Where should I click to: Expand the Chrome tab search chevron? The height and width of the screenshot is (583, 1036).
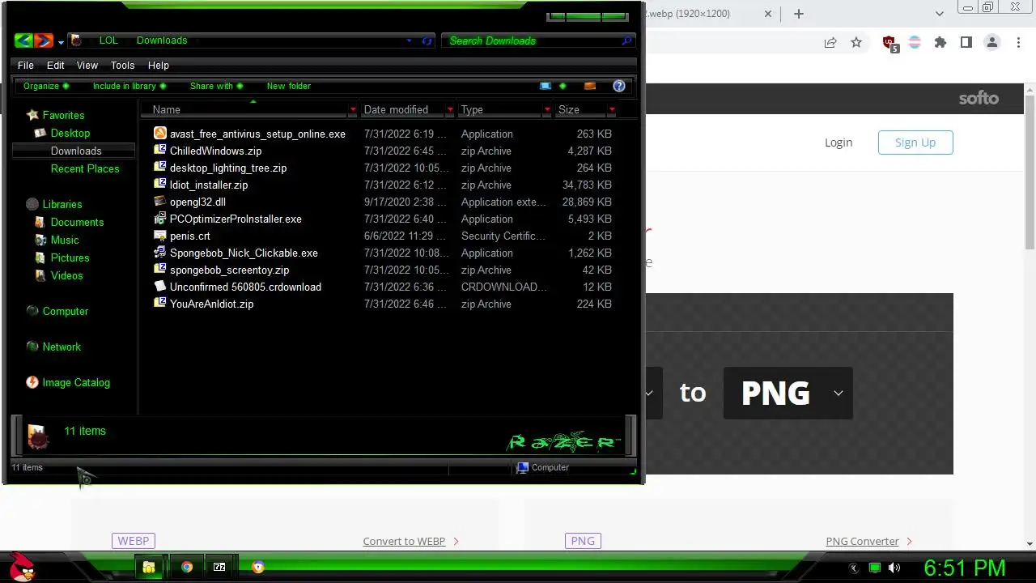click(x=940, y=14)
